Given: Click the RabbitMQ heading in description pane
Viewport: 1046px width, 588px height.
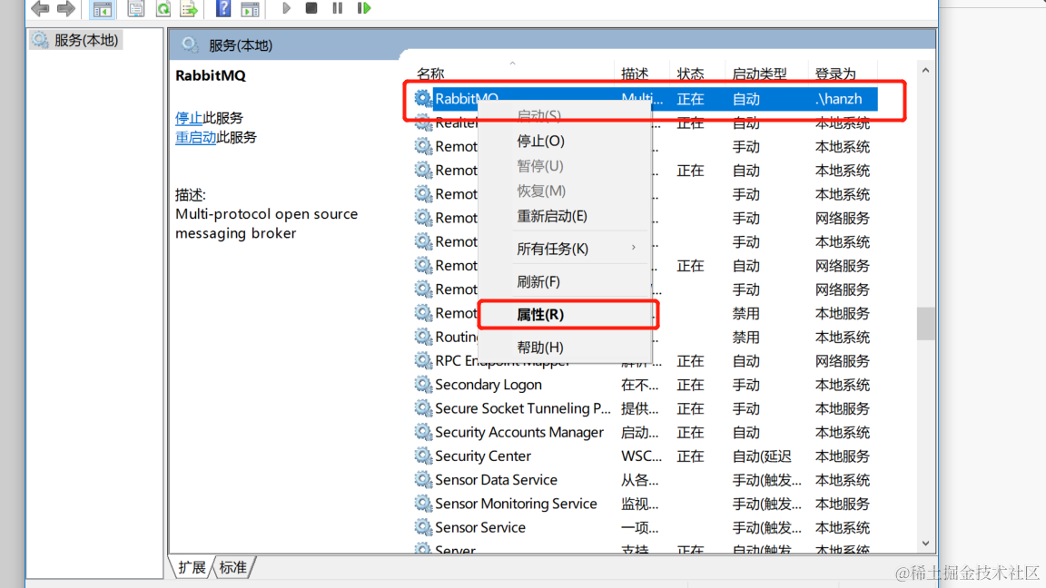Looking at the screenshot, I should [210, 75].
